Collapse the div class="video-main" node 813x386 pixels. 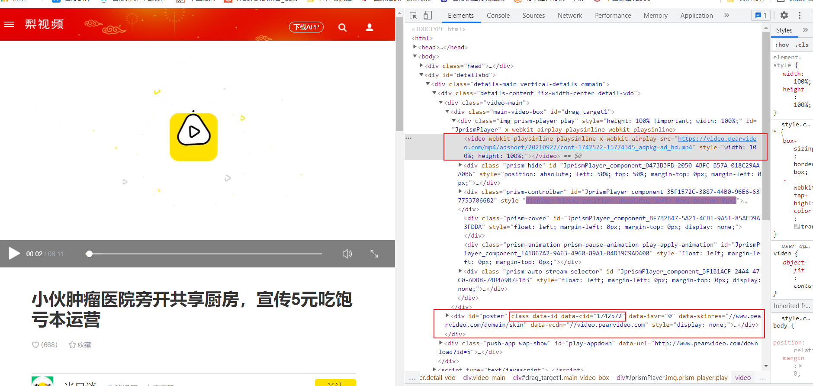pyautogui.click(x=441, y=103)
